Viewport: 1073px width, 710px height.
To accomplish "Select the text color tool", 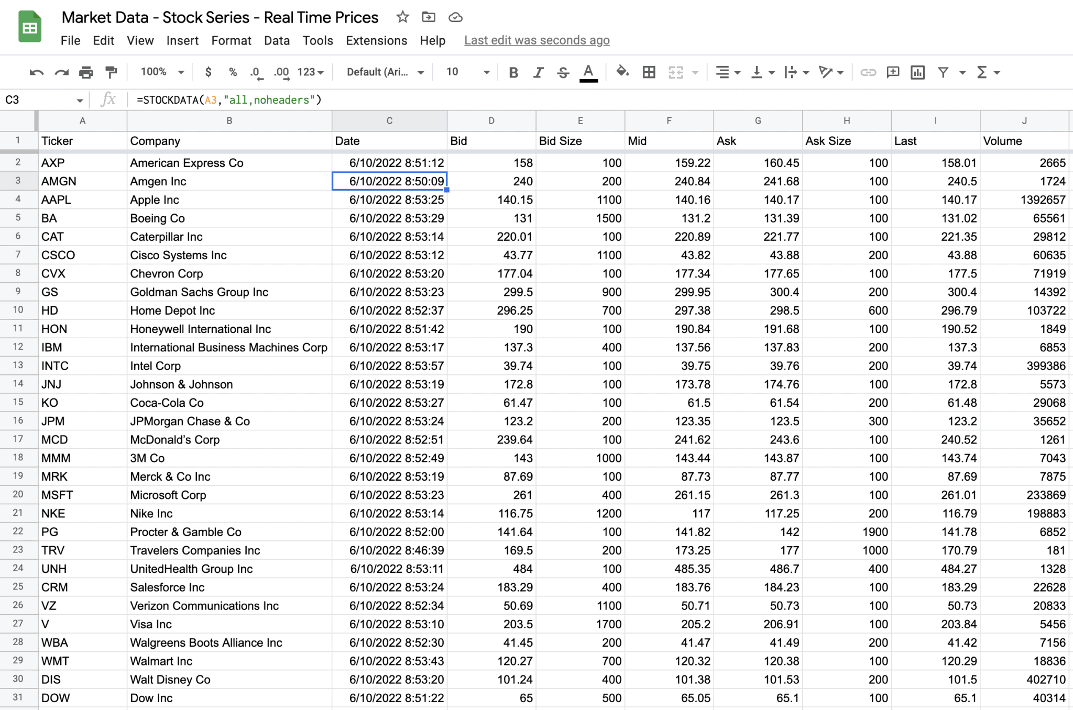I will tap(588, 72).
